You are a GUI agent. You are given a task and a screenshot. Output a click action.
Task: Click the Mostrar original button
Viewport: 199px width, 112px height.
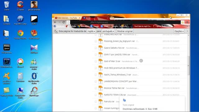coord(125,31)
